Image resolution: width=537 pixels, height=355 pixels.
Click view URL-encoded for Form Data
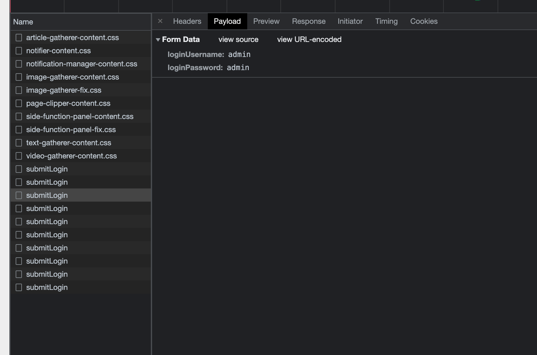(309, 39)
